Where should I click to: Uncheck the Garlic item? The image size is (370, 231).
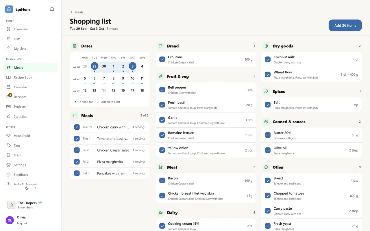pyautogui.click(x=162, y=120)
